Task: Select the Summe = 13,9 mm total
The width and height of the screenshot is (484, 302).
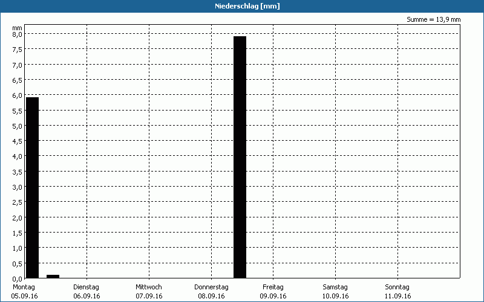Action: click(x=433, y=19)
